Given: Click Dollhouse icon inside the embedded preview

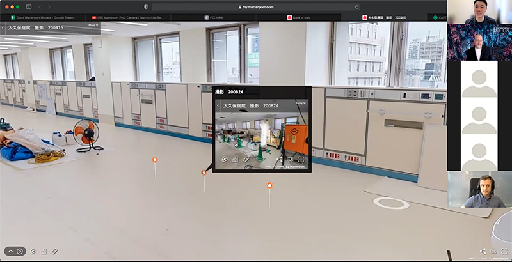Looking at the screenshot, I should 225,159.
